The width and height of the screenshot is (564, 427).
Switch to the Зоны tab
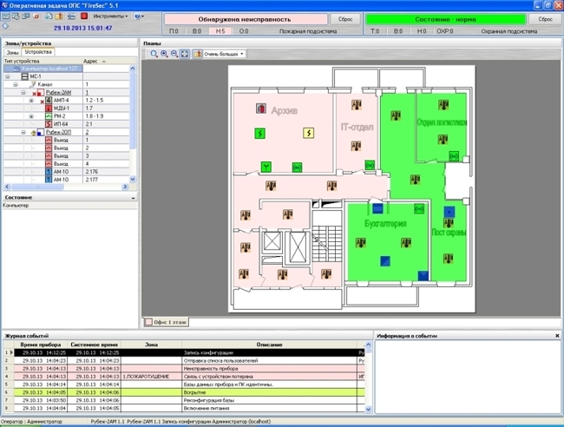[11, 52]
